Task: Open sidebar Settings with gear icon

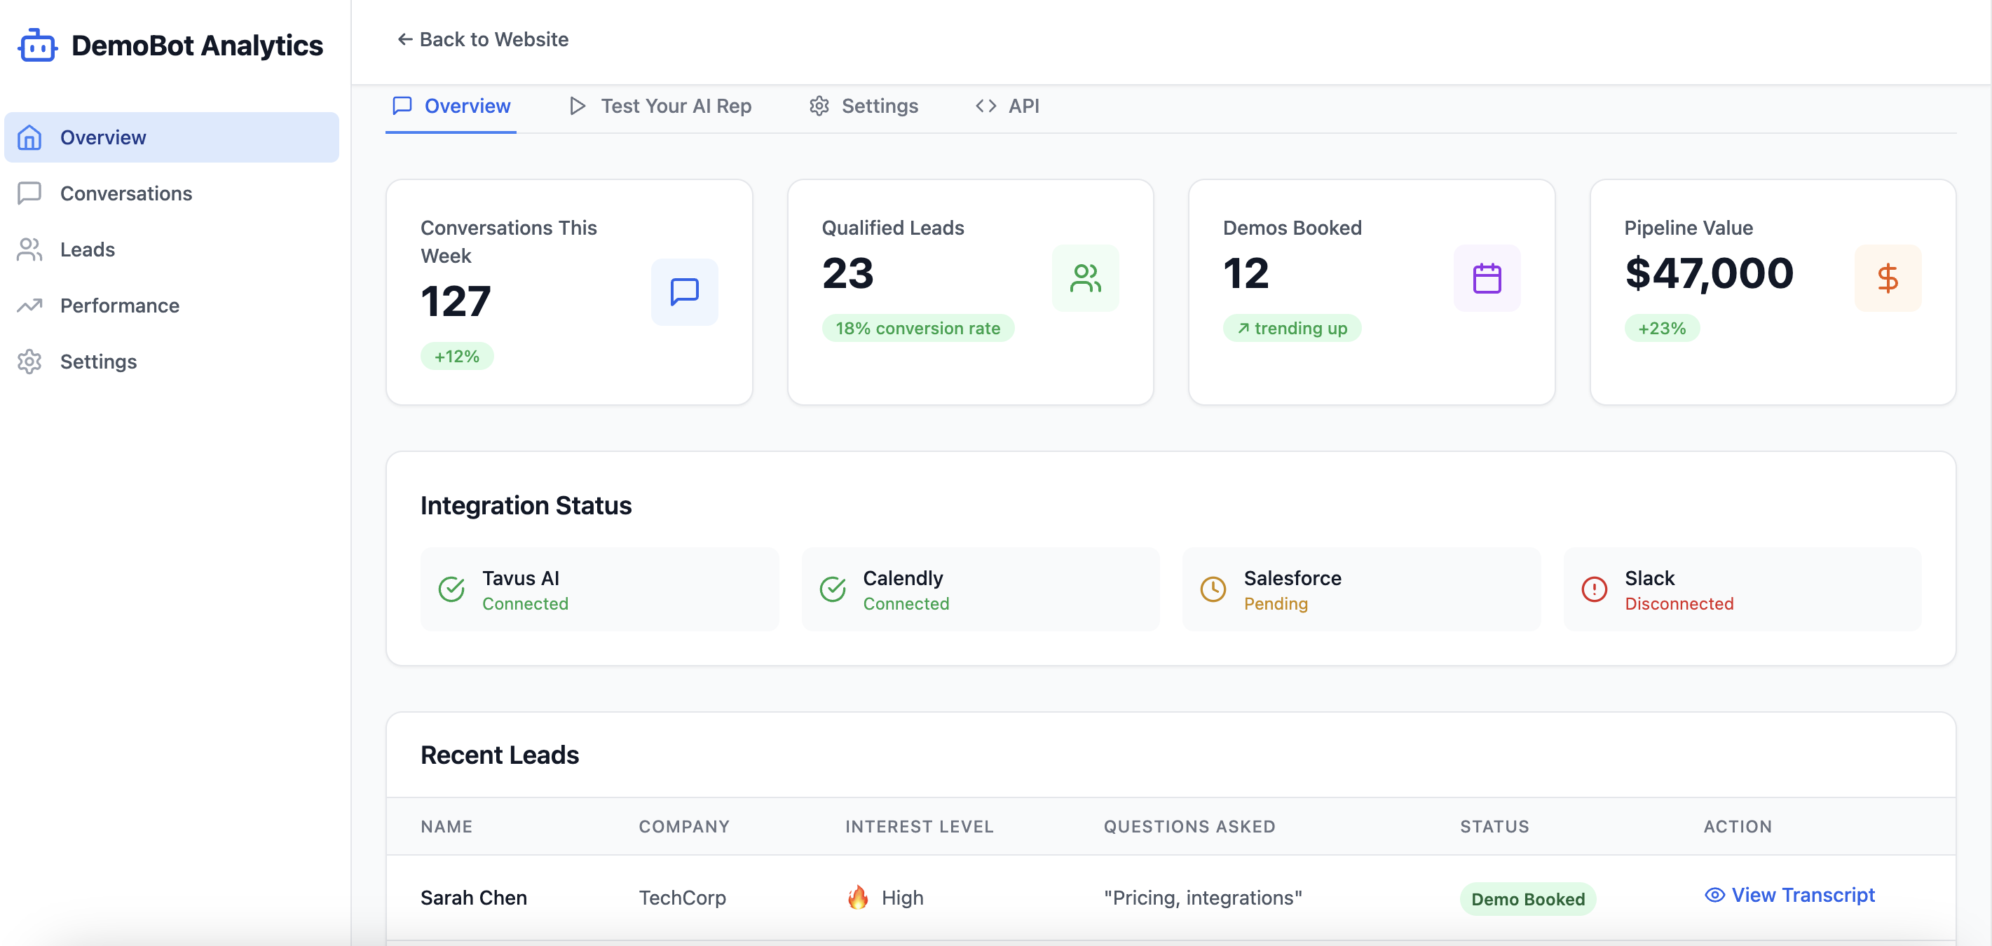Action: pyautogui.click(x=98, y=362)
